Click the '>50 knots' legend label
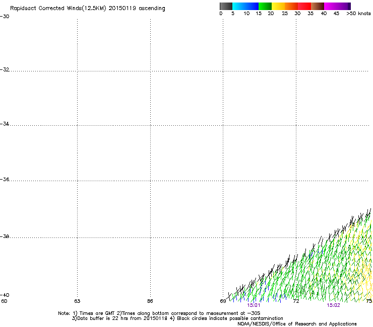Viewport: 373px width, 327px height. click(358, 14)
